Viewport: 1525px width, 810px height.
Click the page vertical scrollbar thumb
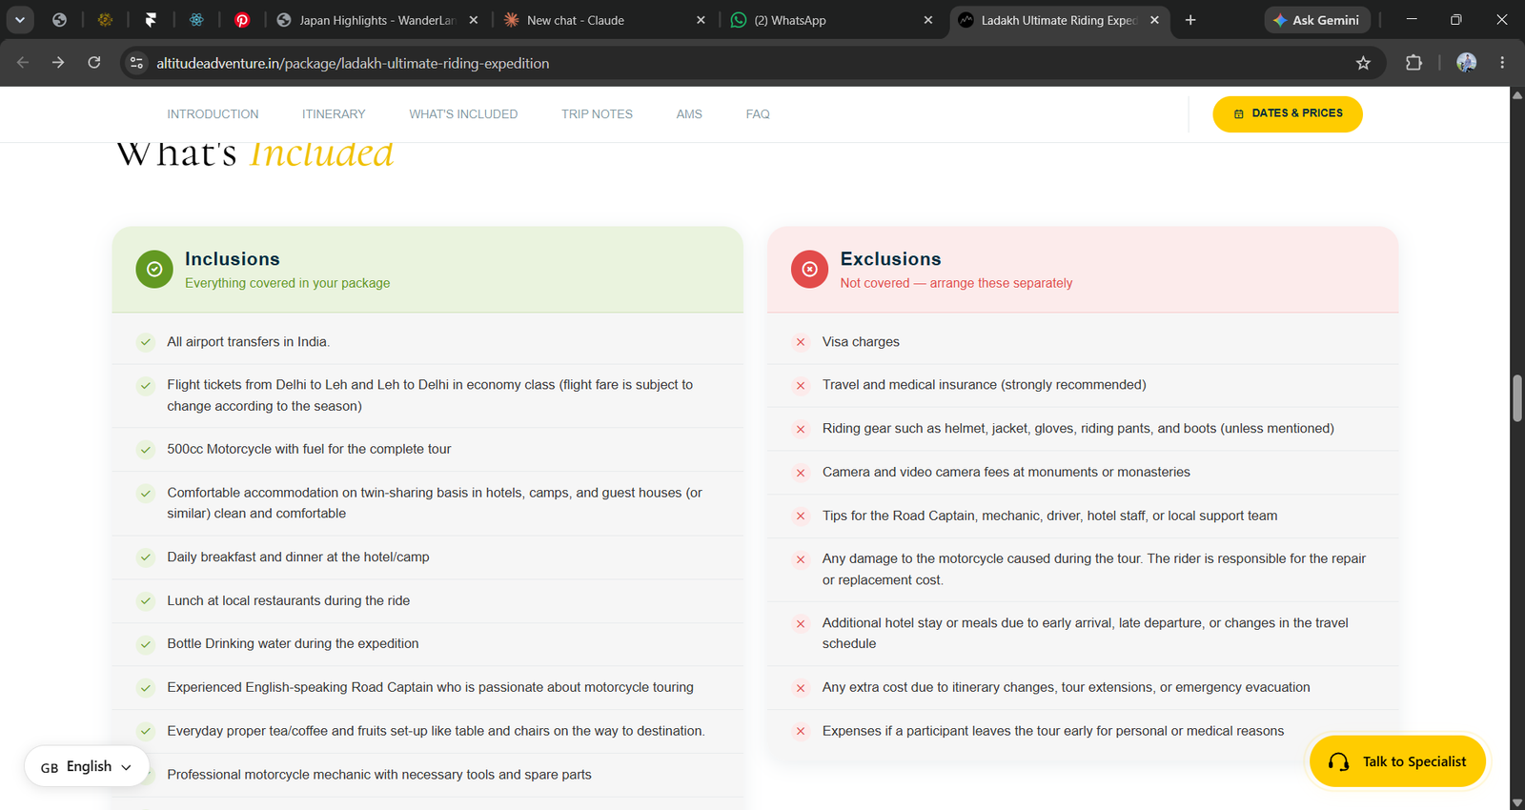click(1516, 397)
